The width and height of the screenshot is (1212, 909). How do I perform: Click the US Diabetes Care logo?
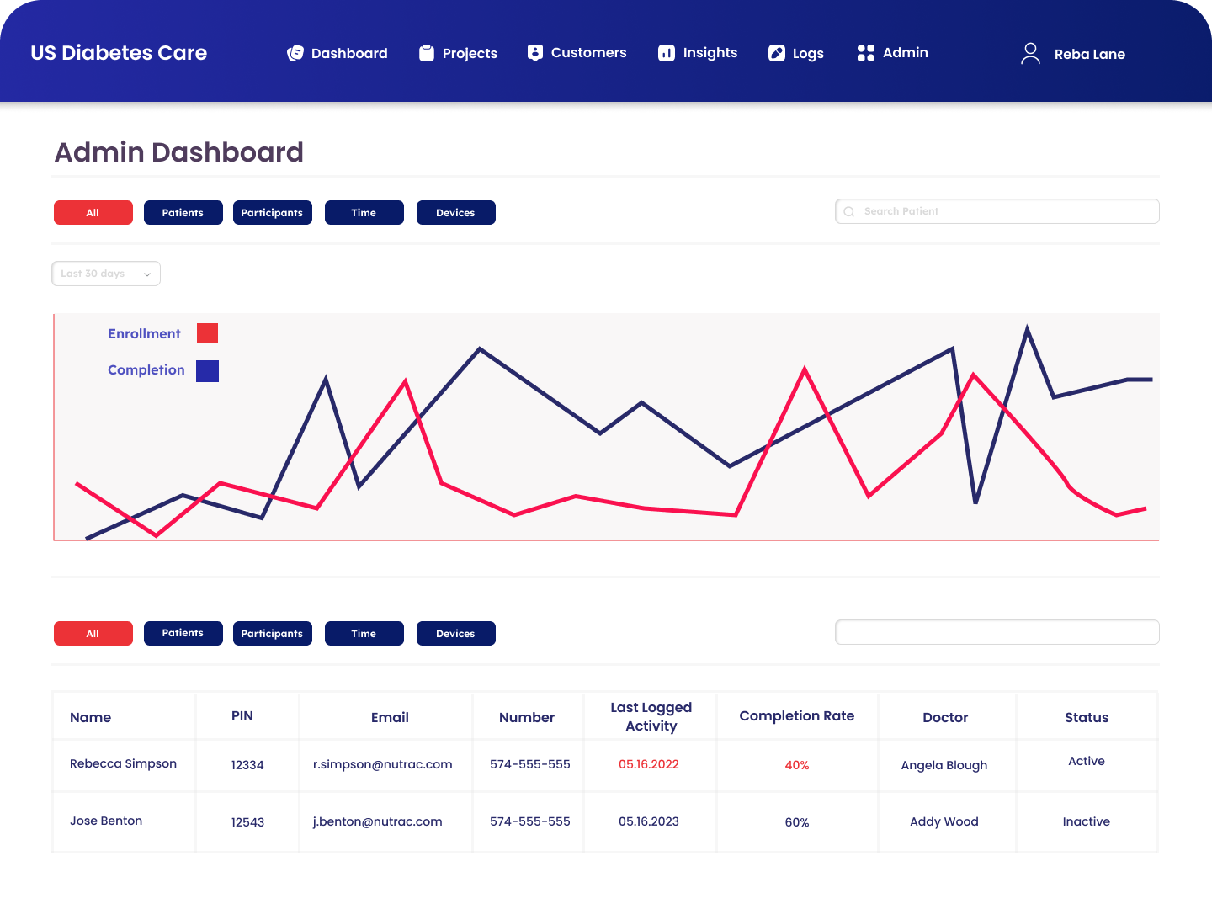pos(119,53)
